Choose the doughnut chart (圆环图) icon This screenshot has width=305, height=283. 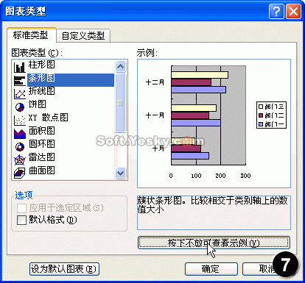pyautogui.click(x=20, y=146)
